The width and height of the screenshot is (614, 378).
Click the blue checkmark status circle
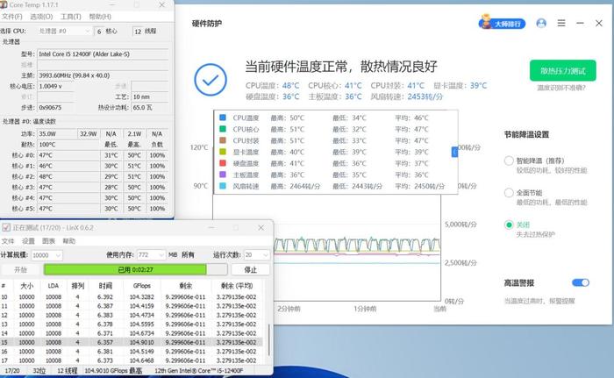click(211, 80)
